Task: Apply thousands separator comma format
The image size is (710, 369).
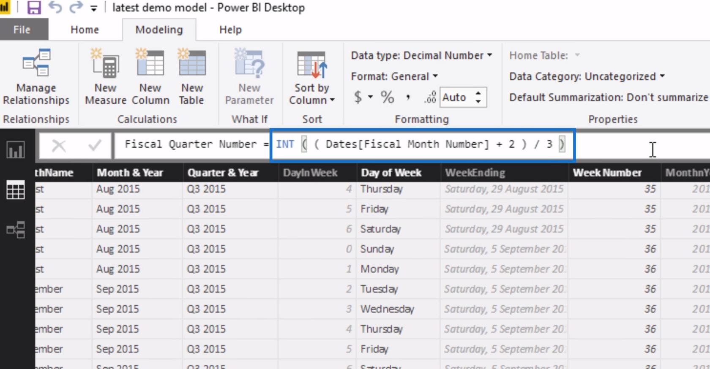Action: point(408,98)
